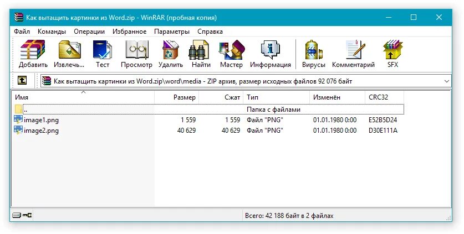Viewport: 464px width, 234px height.
Task: Open the Параметры menu
Action: pos(172,32)
